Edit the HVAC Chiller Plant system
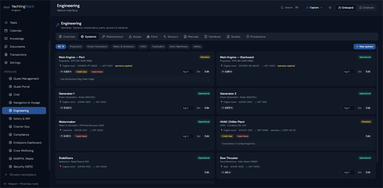Viewport: 383px width, 188px height. [x=368, y=136]
